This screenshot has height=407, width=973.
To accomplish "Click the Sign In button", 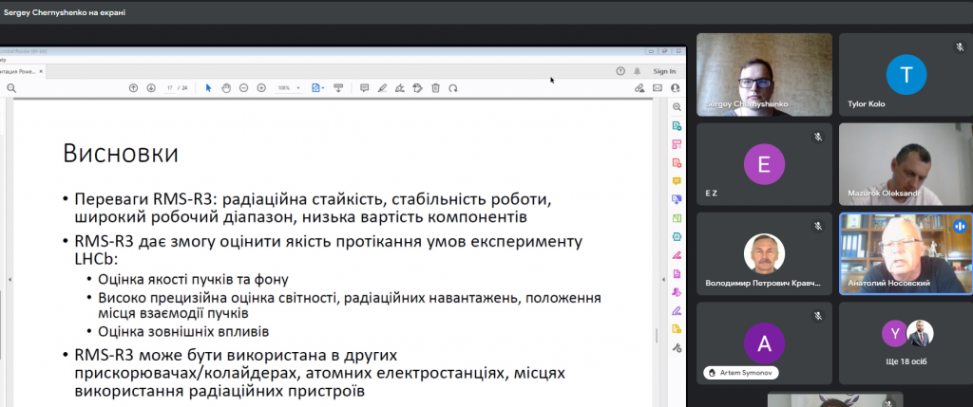I will click(664, 71).
